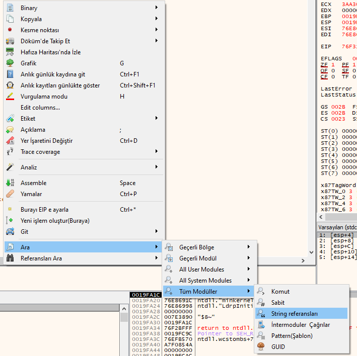Click the GUID mushroom icon
This screenshot has width=357, height=356.
tap(261, 346)
